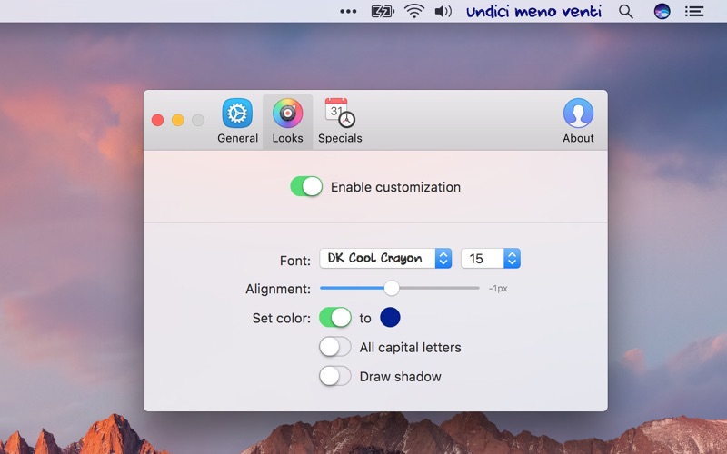Open the DK Cool Crayon font dropdown

[385, 259]
